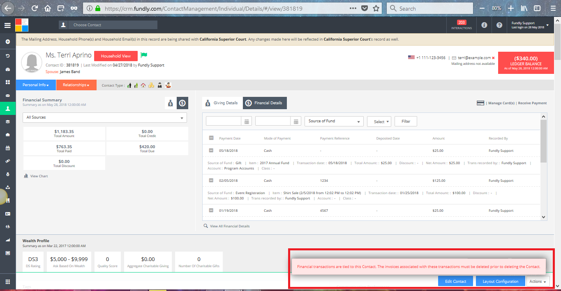The width and height of the screenshot is (561, 291).
Task: Click the credit card icon near Manage Card(s)
Action: point(480,103)
